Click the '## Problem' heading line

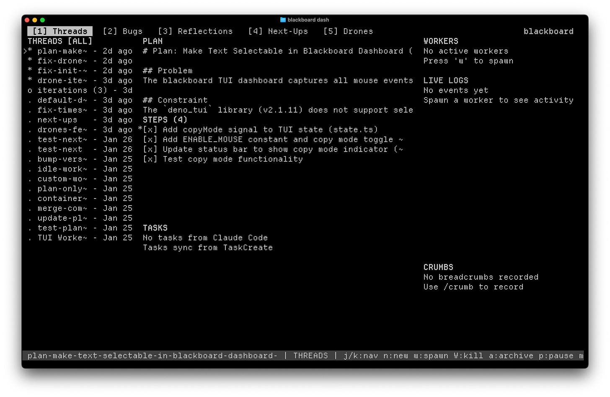pyautogui.click(x=168, y=71)
